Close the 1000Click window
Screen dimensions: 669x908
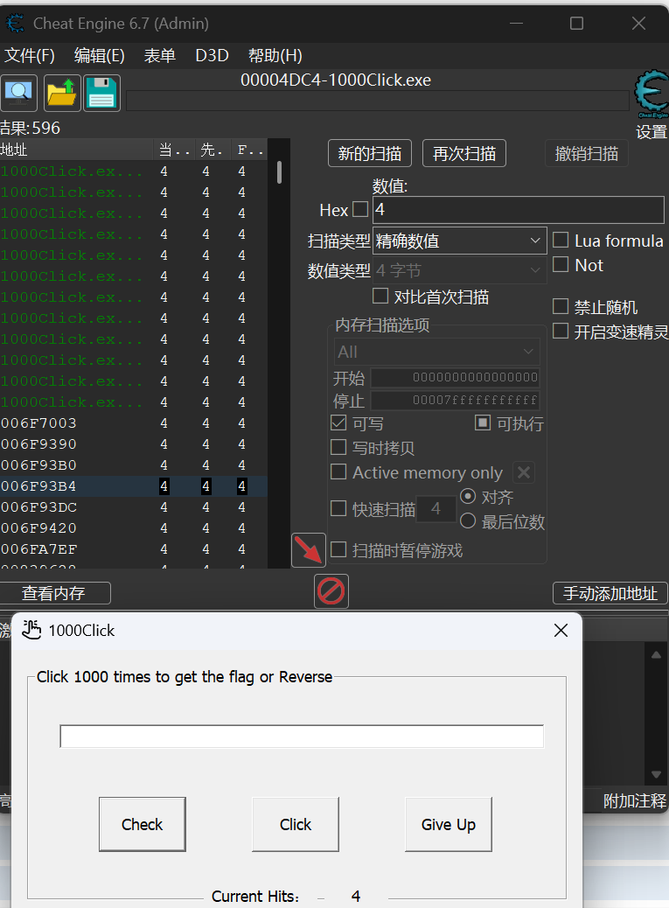561,630
